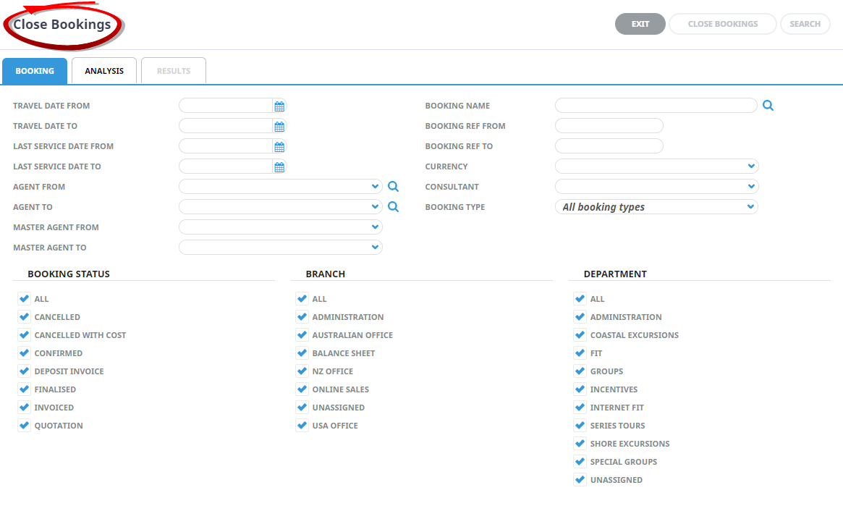The width and height of the screenshot is (843, 506).
Task: Click the Agent From search magnifier icon
Action: pyautogui.click(x=393, y=187)
